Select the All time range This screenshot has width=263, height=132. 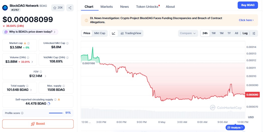point(236,33)
